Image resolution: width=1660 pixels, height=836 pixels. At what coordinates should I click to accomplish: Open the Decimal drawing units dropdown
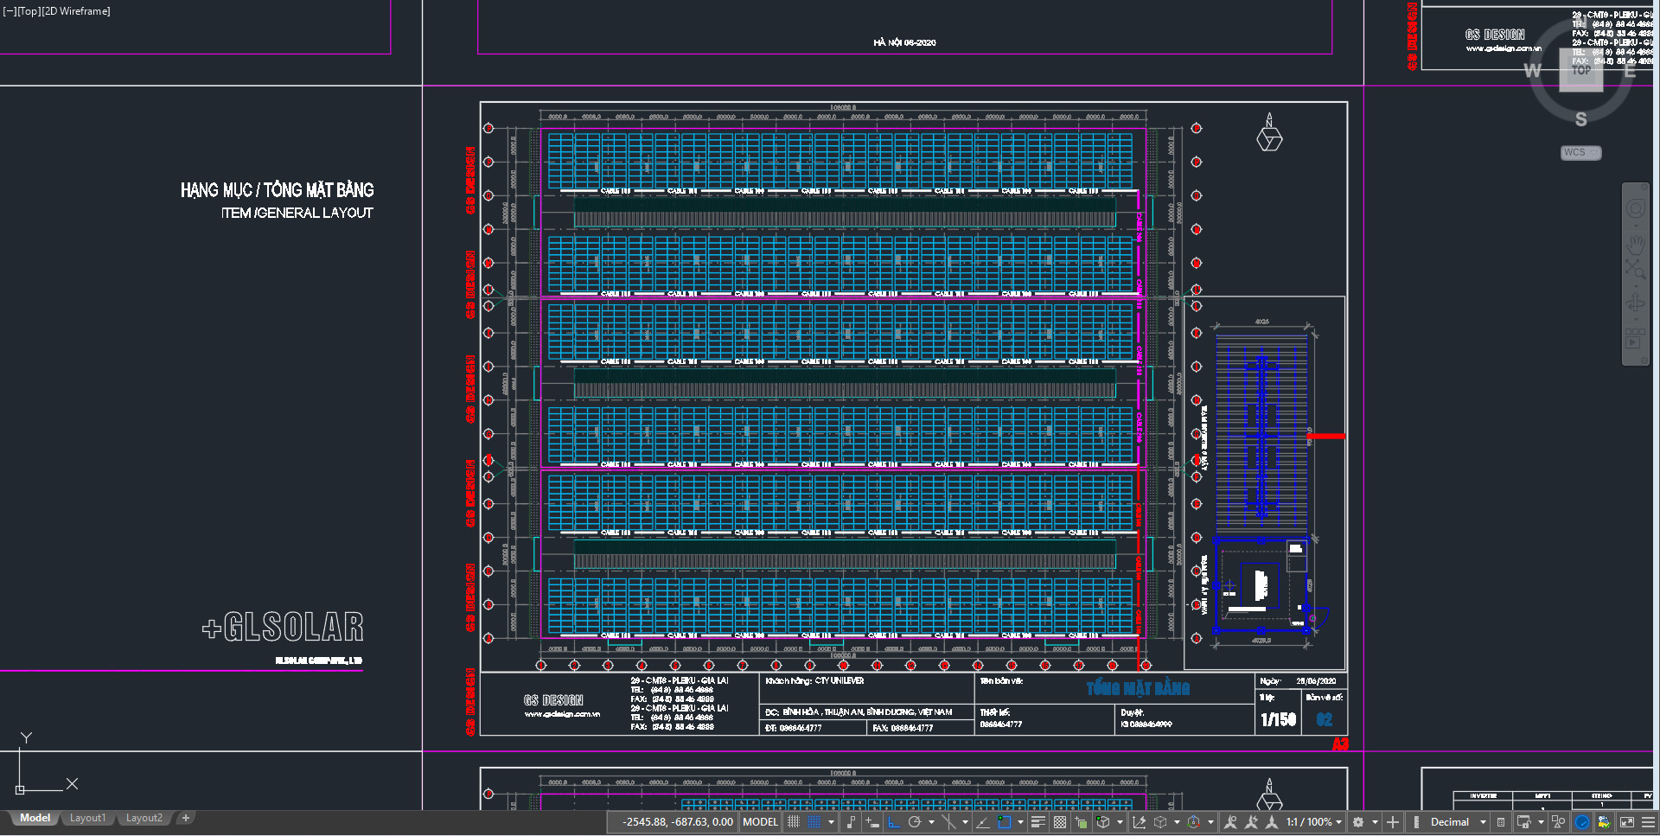(1458, 822)
